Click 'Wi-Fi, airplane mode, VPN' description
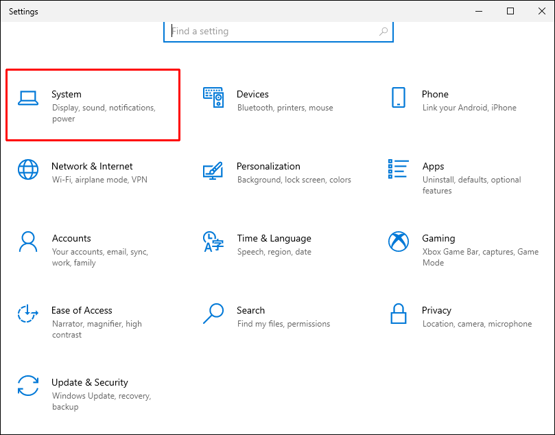This screenshot has width=555, height=435. click(99, 180)
